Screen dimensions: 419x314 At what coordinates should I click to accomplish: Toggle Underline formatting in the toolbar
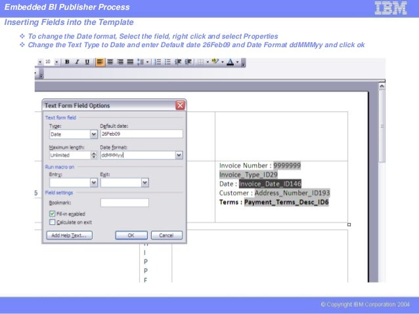pos(87,62)
